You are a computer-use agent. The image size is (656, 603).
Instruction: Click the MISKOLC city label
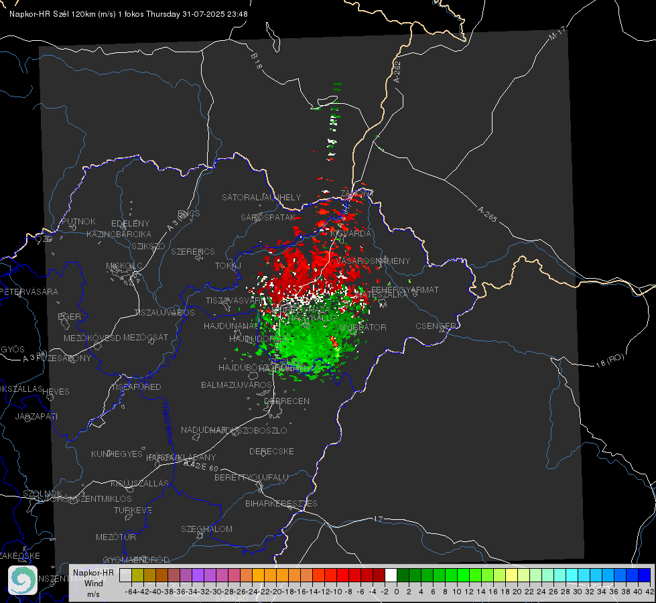124,266
